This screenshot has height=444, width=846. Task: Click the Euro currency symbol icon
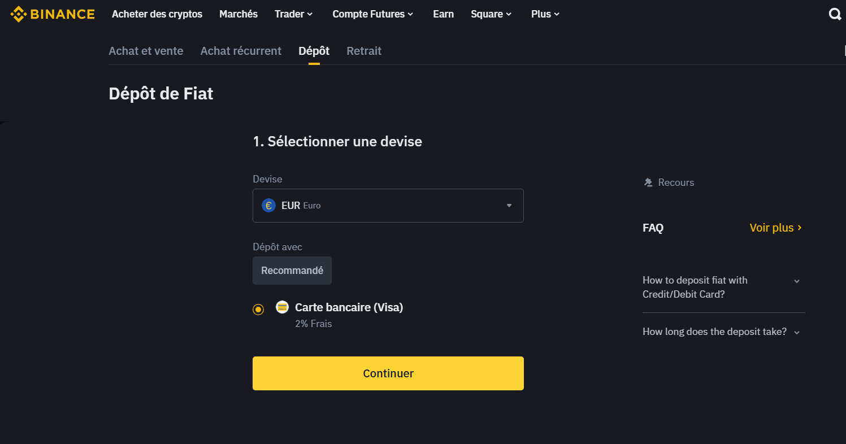(x=268, y=206)
